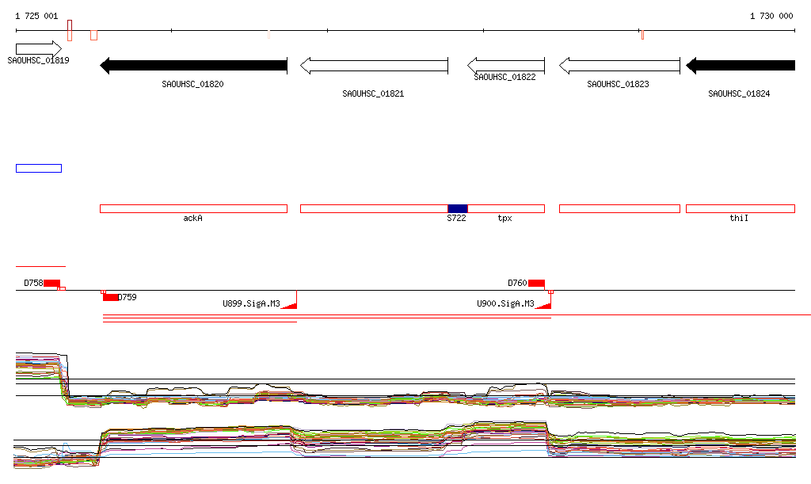Select the SAOUHSC_01821 white gene arrow
This screenshot has height=484, width=811.
tap(374, 66)
